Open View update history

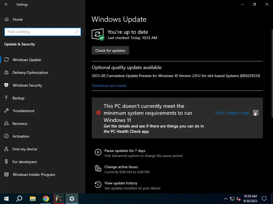click(121, 183)
